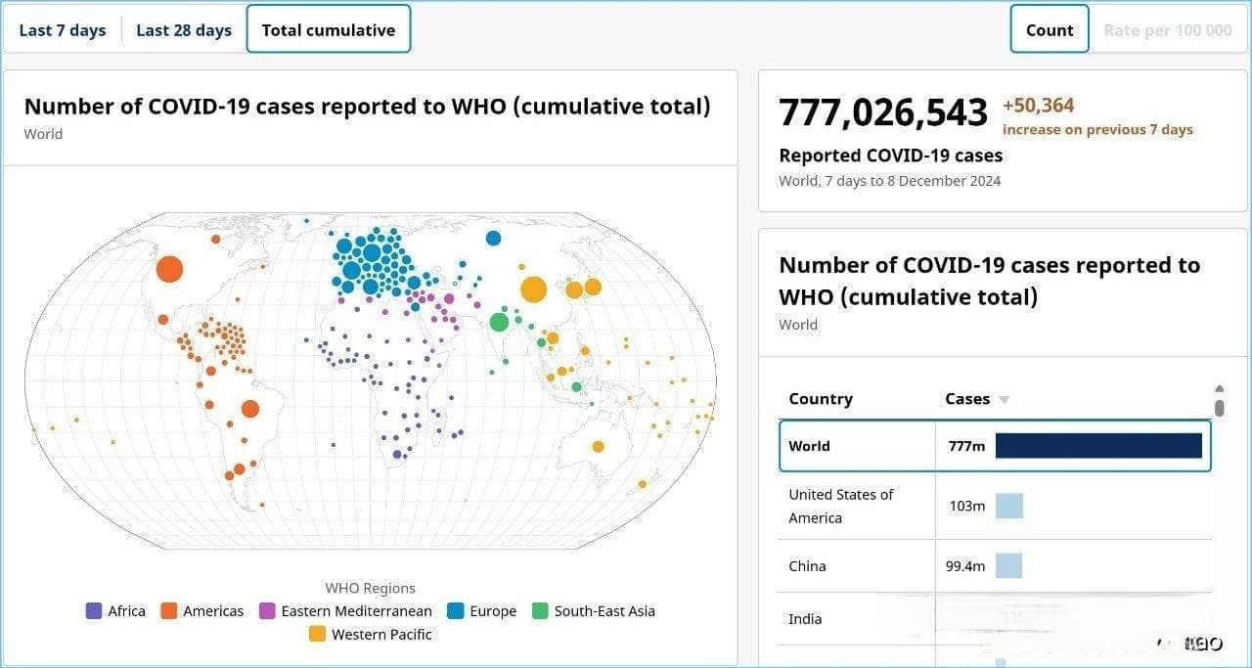The height and width of the screenshot is (668, 1252).
Task: Toggle Western Pacific legend swatch
Action: pyautogui.click(x=318, y=635)
